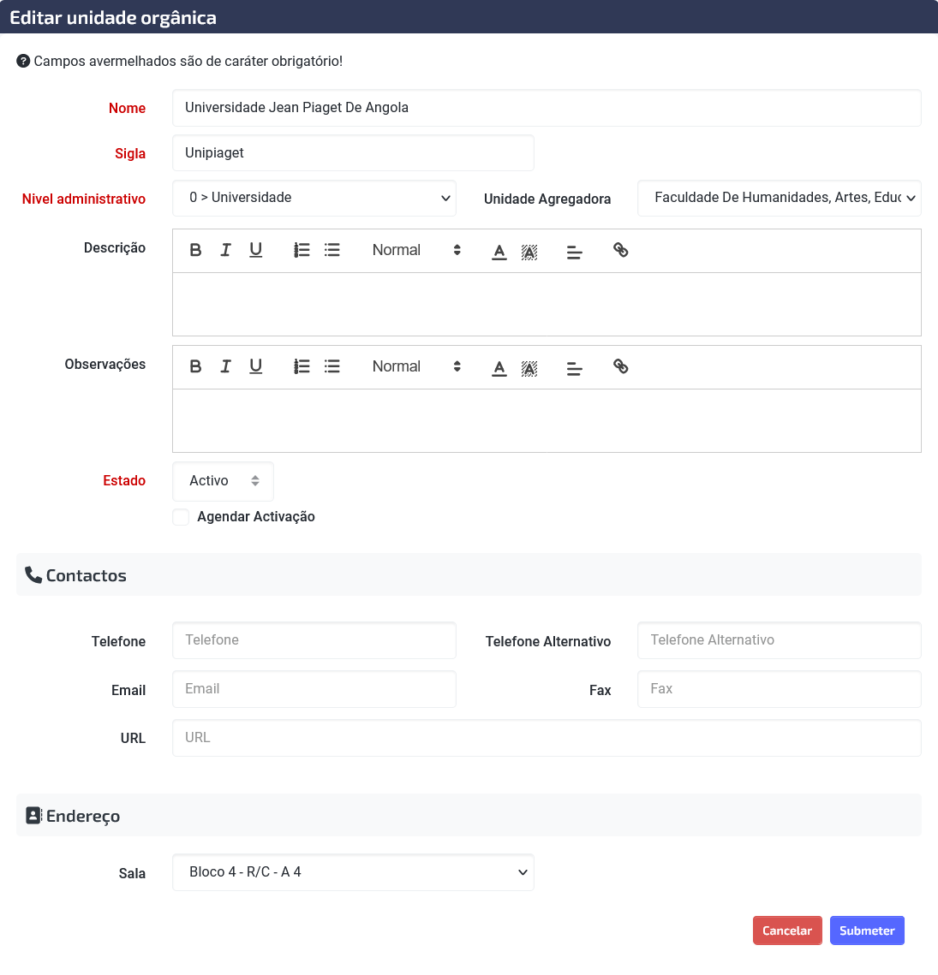This screenshot has height=975, width=938.
Task: Open the Sala dropdown
Action: point(353,871)
